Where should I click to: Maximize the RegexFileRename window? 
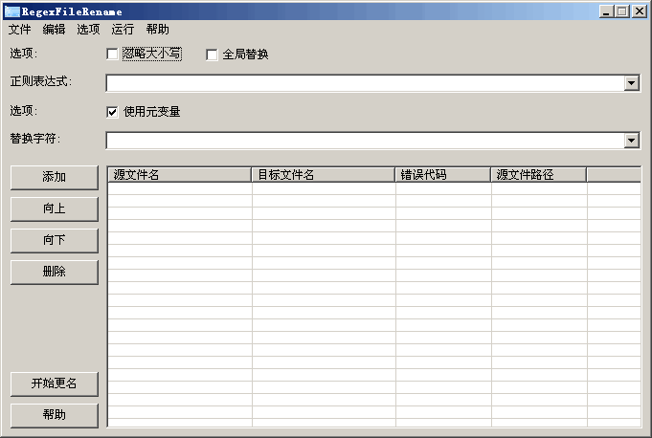tap(622, 11)
